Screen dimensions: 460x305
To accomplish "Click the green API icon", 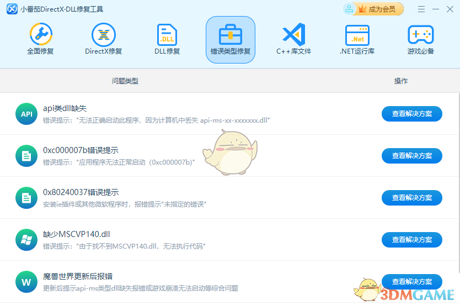I will click(x=26, y=114).
